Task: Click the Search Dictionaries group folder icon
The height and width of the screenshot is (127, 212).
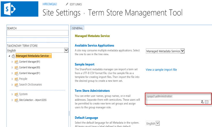Action: click(x=16, y=85)
